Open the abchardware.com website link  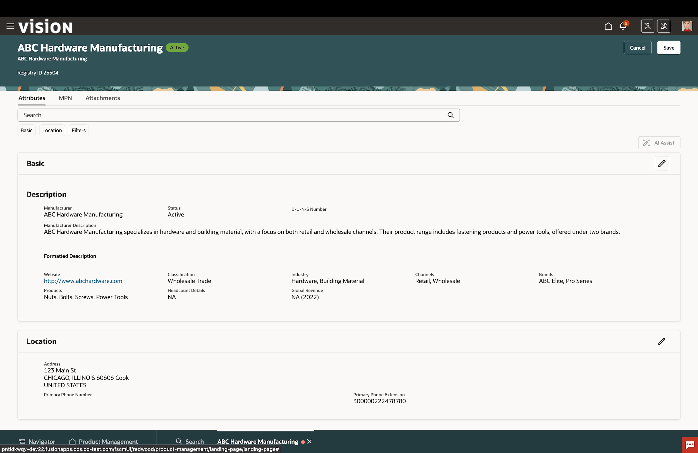[x=83, y=281]
